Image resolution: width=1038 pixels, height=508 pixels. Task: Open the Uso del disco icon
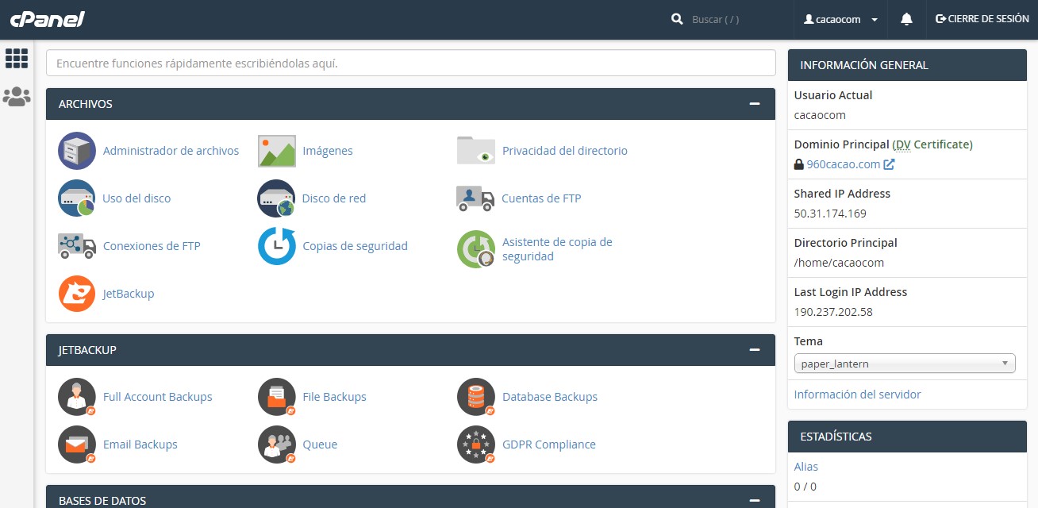point(77,198)
